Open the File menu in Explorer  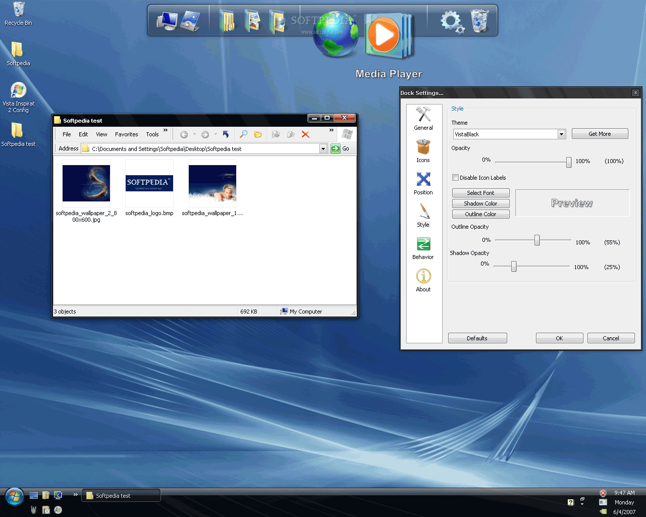pos(67,134)
